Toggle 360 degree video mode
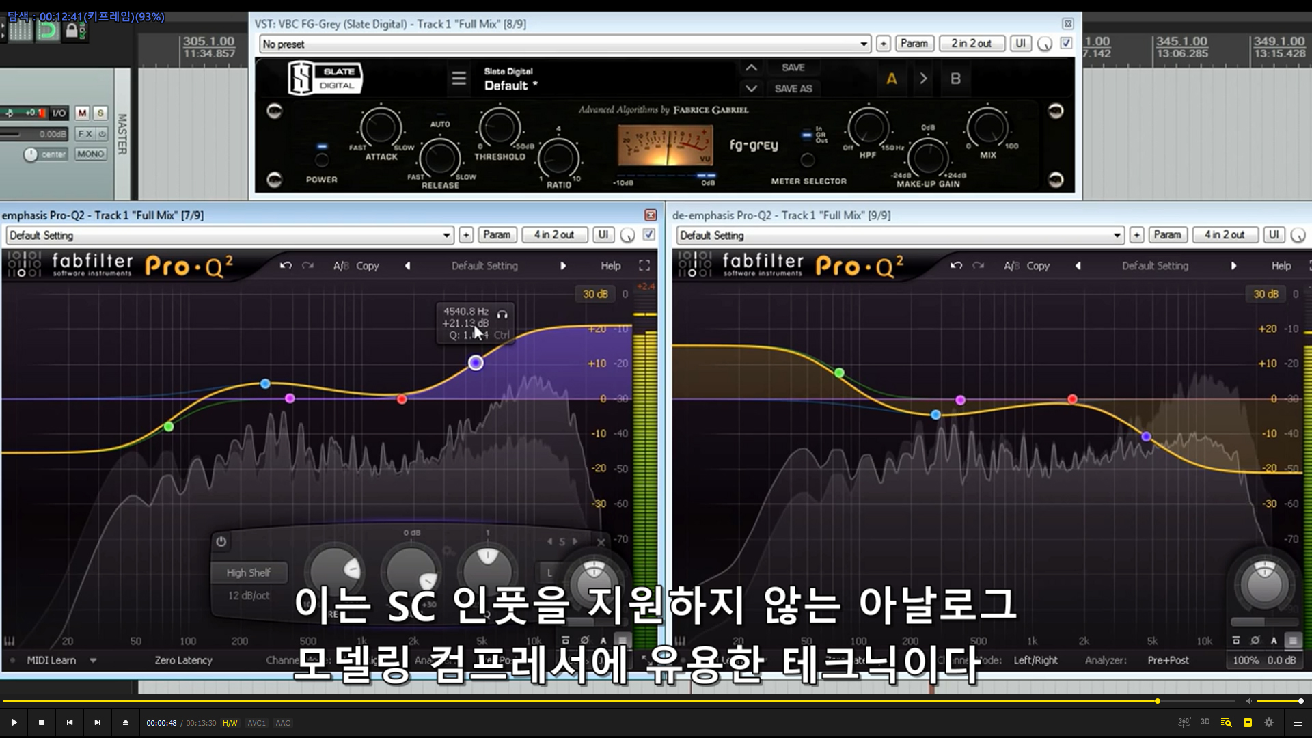This screenshot has height=738, width=1312. point(1184,722)
